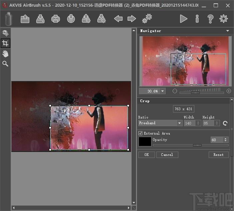Viewport: 234px width, 211px height.
Task: Collapse the Navigator panel arrow
Action: tap(228, 31)
